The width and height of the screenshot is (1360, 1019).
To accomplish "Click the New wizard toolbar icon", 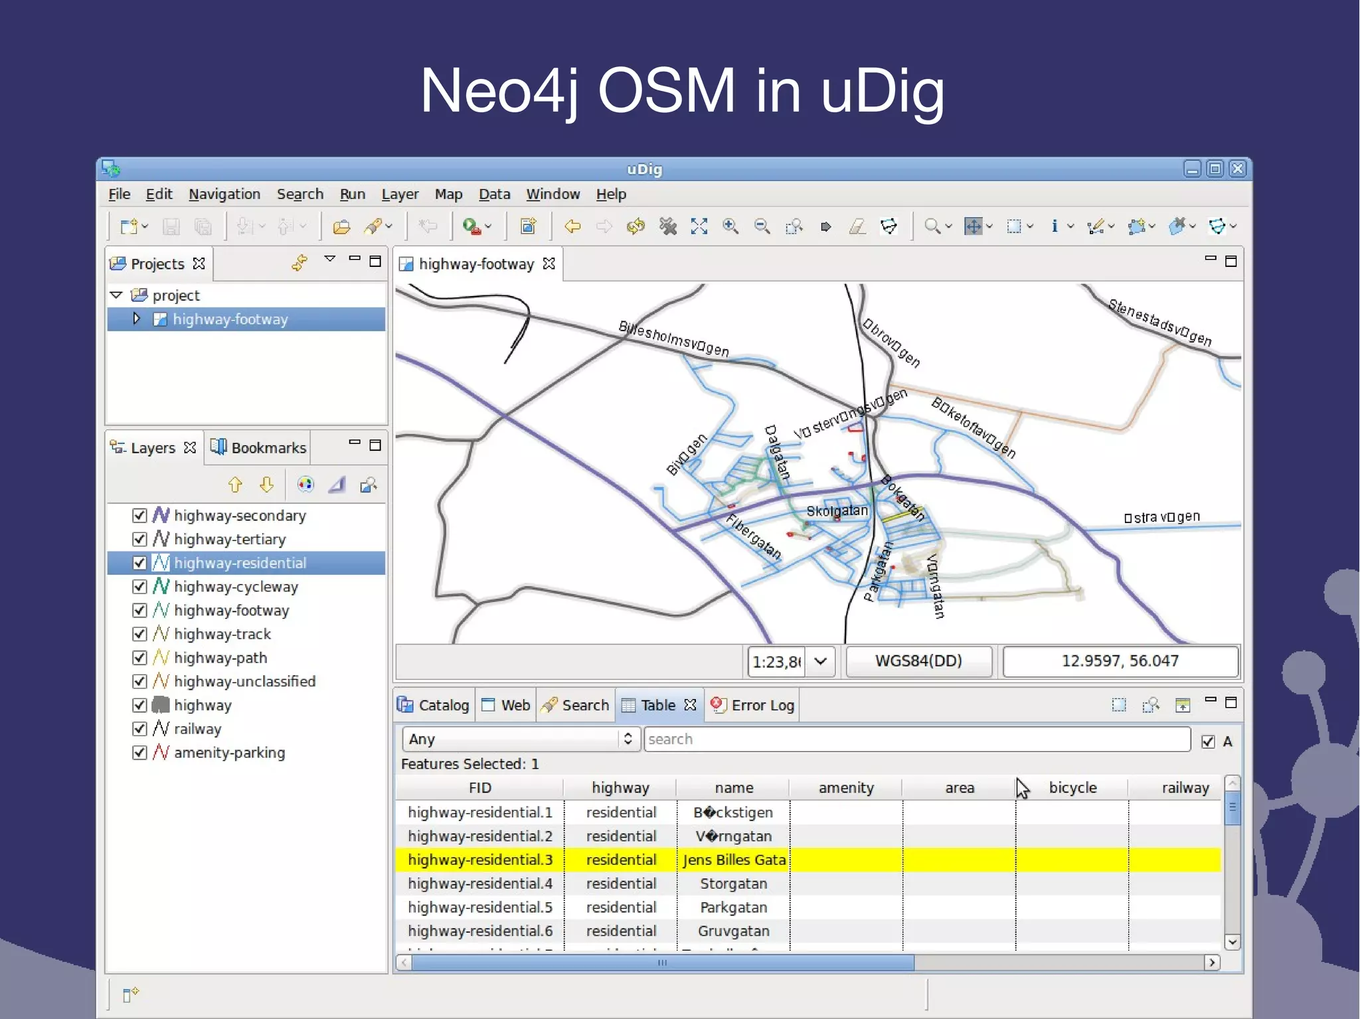I will point(129,227).
